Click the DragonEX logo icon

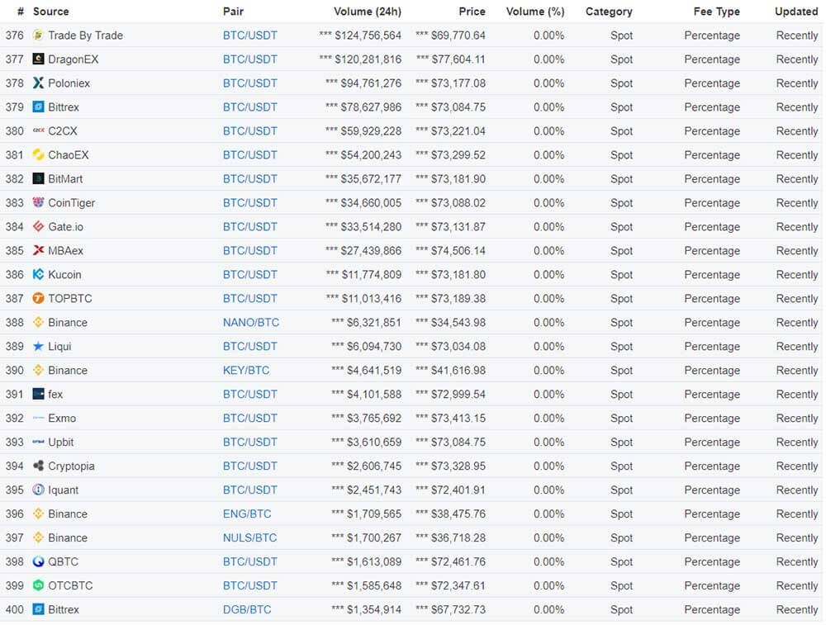tap(38, 59)
